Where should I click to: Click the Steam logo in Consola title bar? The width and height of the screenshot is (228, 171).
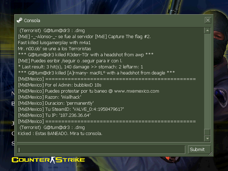tap(20, 20)
